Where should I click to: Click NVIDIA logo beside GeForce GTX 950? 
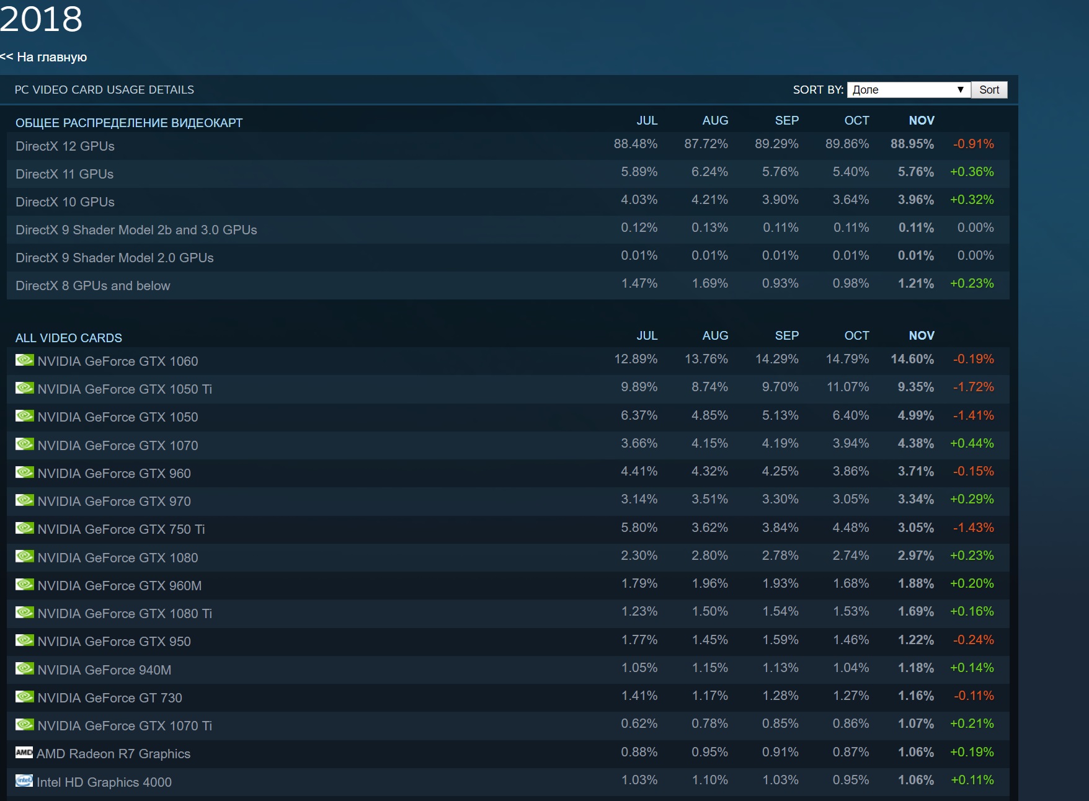(x=25, y=640)
